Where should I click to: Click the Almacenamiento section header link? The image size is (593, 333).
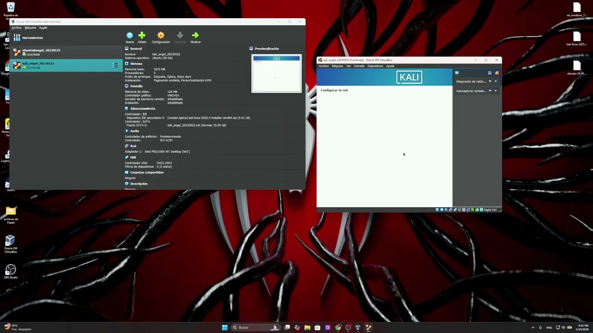142,109
